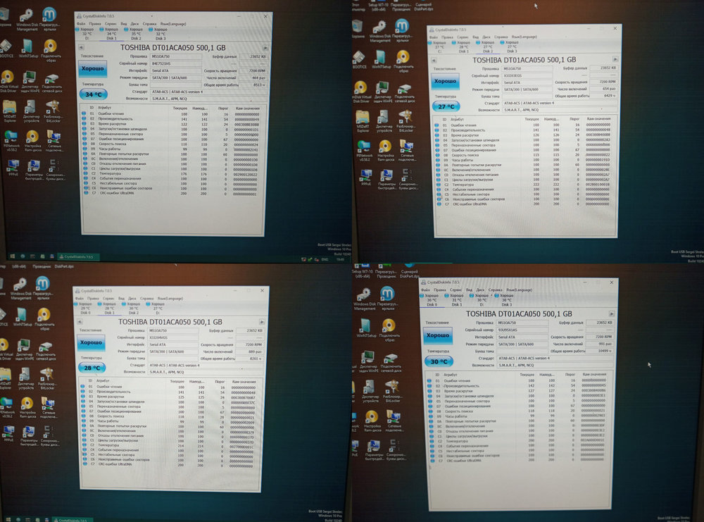This screenshot has width=704, height=522.
Task: Click the Хорошо health status button
Action: point(92,68)
